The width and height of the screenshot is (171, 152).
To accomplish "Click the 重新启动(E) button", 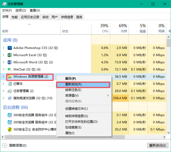I will 158,145.
